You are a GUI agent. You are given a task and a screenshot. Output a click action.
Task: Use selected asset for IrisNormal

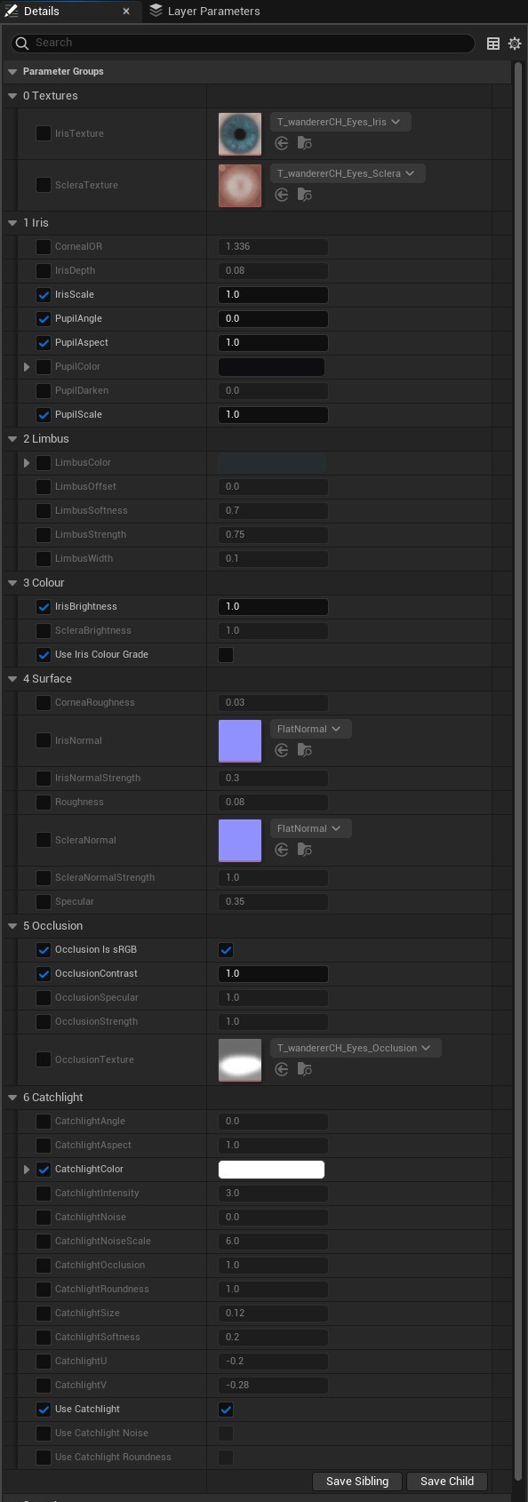click(282, 750)
